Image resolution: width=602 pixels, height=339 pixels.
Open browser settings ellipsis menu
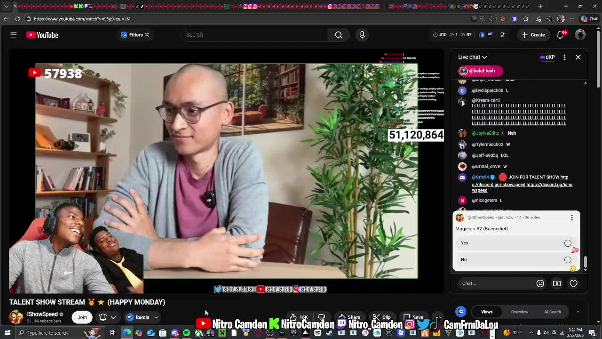click(x=571, y=19)
